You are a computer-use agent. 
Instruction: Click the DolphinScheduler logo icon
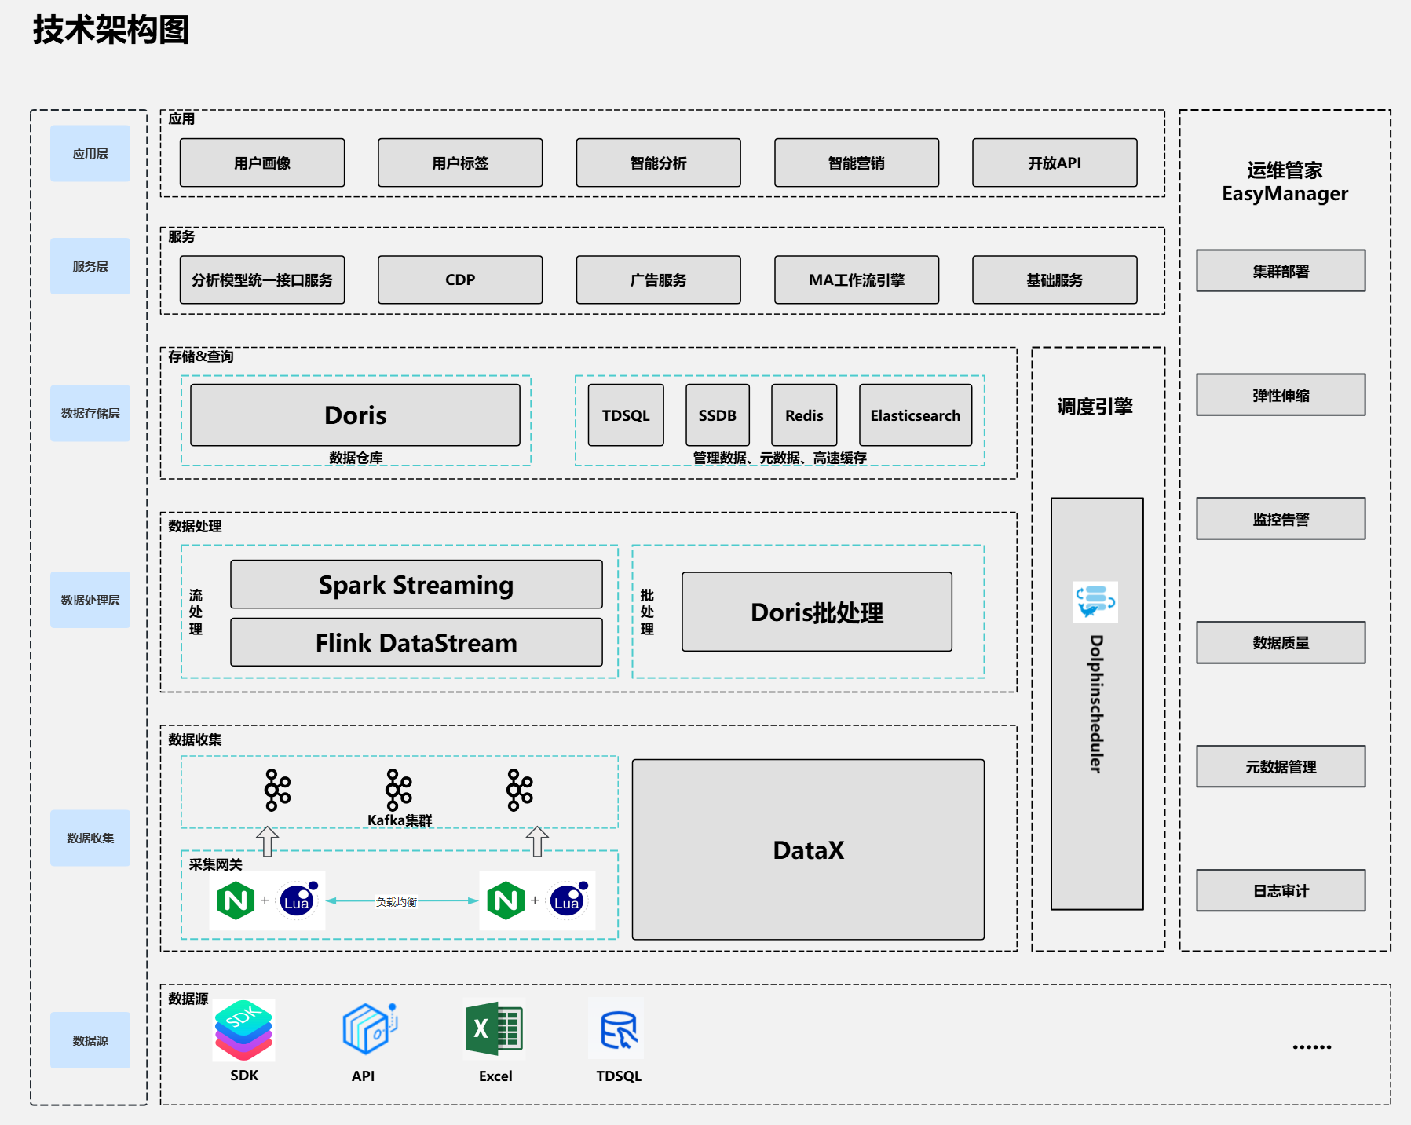tap(1095, 602)
